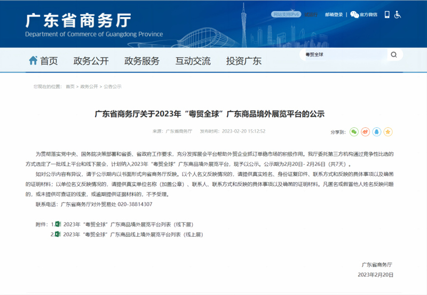Click the 官方微信 WeChat icon in header
Image resolution: width=427 pixels, height=295 pixels.
354,15
